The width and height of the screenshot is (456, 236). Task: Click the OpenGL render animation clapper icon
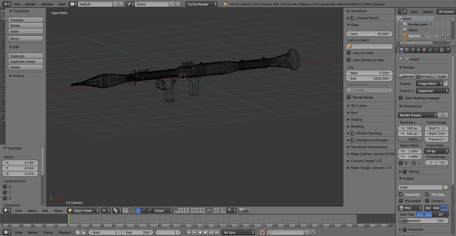[x=247, y=210]
